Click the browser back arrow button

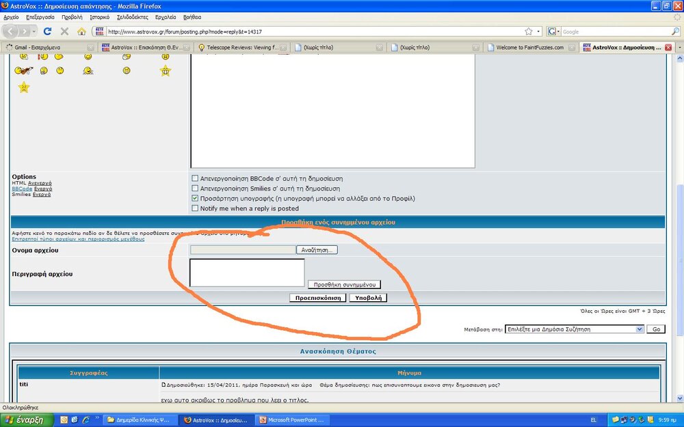click(x=12, y=31)
